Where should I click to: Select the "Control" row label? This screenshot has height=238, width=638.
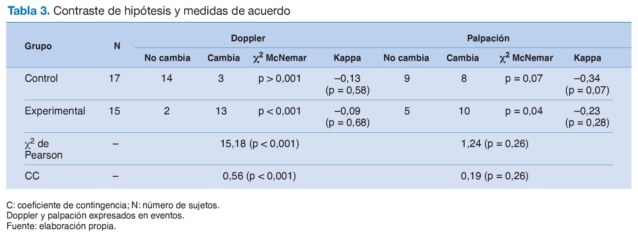(x=41, y=78)
